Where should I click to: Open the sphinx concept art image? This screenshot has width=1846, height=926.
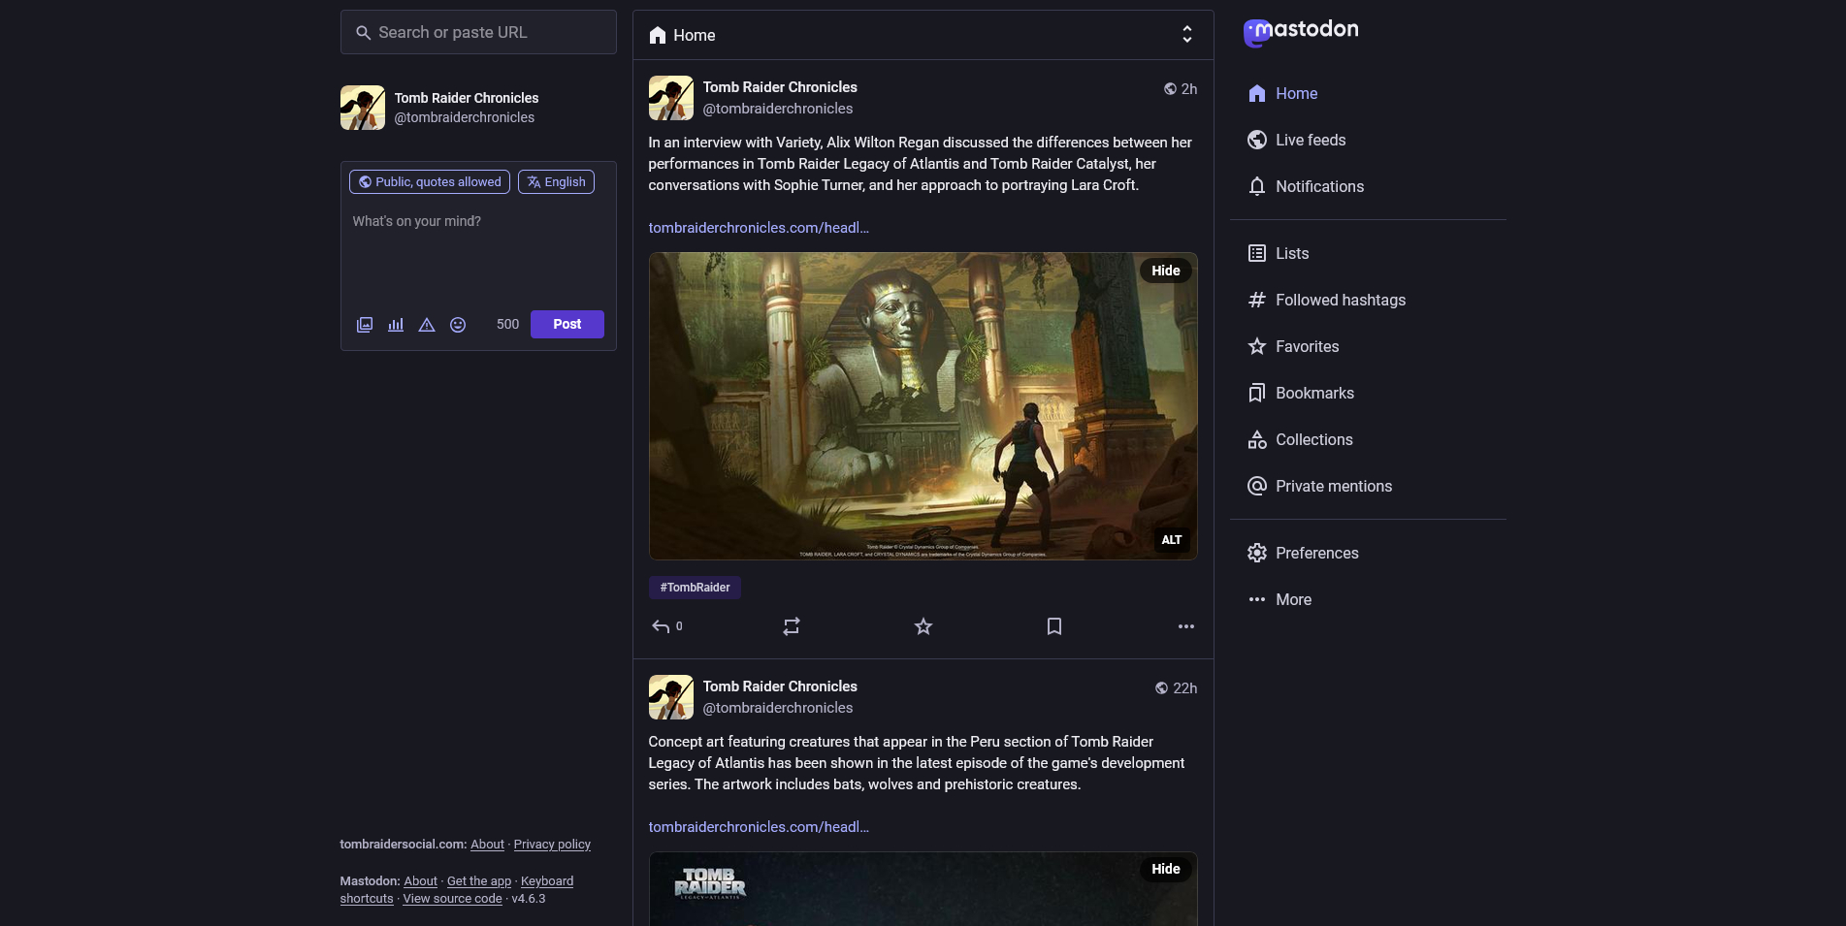(x=923, y=406)
